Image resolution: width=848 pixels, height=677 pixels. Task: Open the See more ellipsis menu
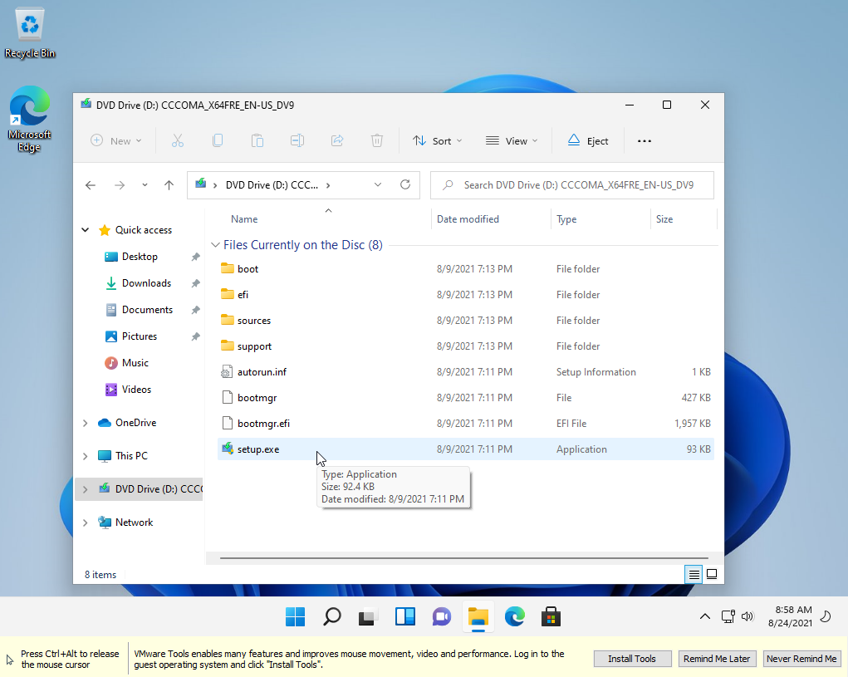pos(645,140)
